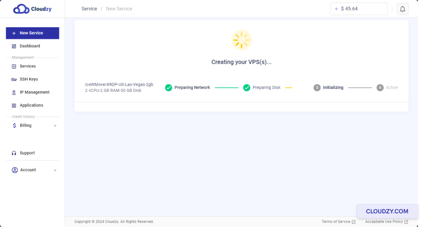
Task: Click the New Service button
Action: click(33, 33)
